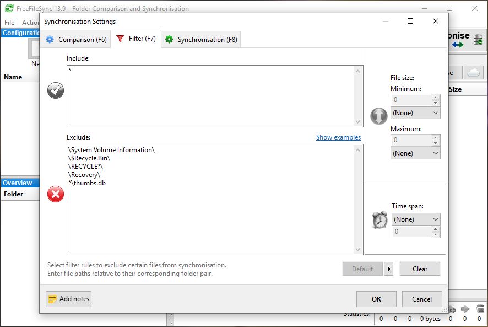The height and width of the screenshot is (327, 488).
Task: Click the *\thumbs.db exclude line
Action: click(87, 183)
